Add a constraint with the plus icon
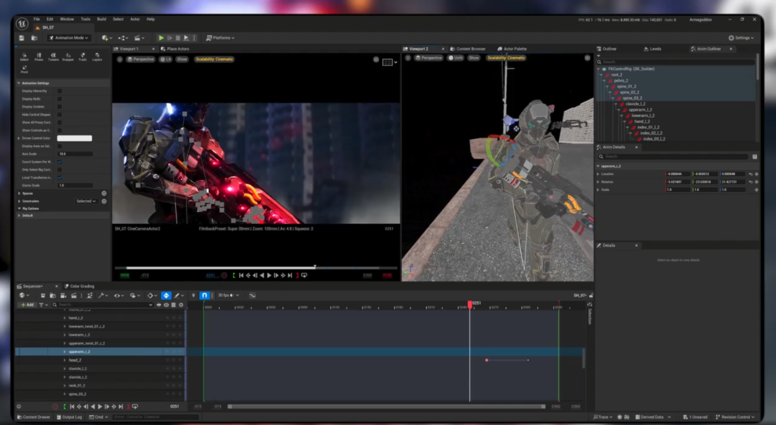Viewport: 776px width, 425px height. 104,201
